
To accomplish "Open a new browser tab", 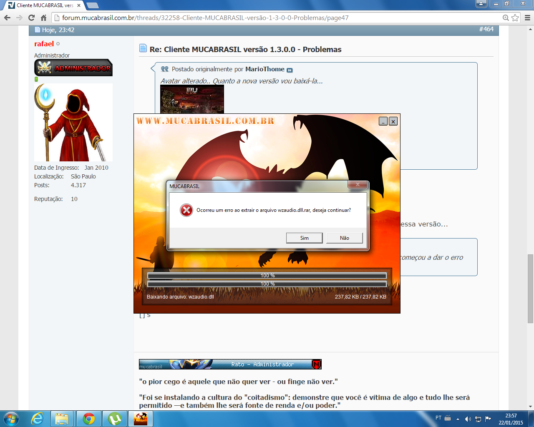I will point(92,5).
